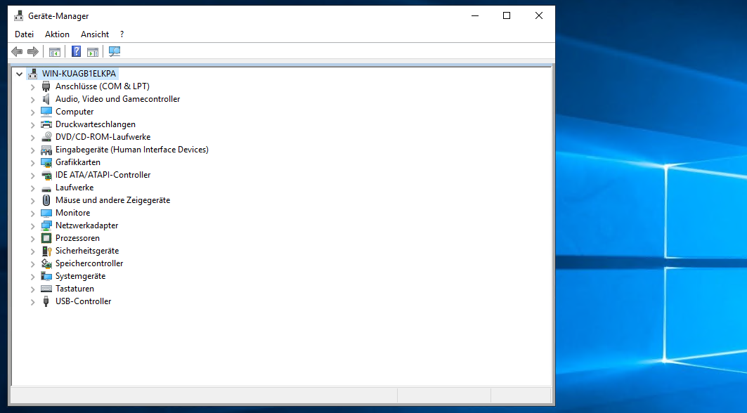The width and height of the screenshot is (747, 413).
Task: Click the Computer category monitor icon
Action: click(x=46, y=112)
